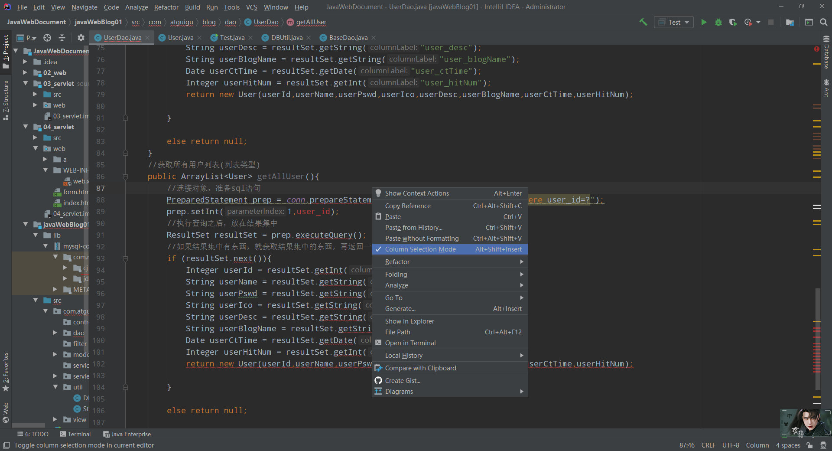Open the Test run configuration dropdown

tap(687, 22)
